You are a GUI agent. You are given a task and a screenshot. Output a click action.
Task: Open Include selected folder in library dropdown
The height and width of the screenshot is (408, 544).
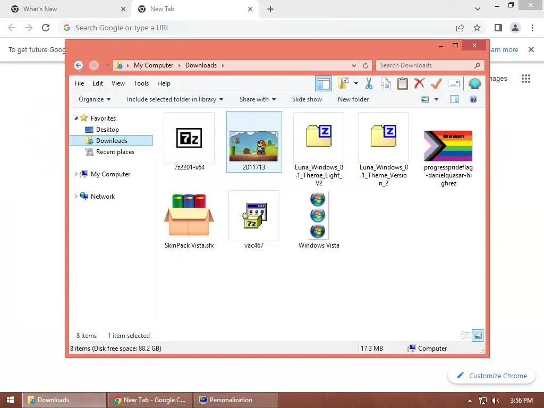175,99
